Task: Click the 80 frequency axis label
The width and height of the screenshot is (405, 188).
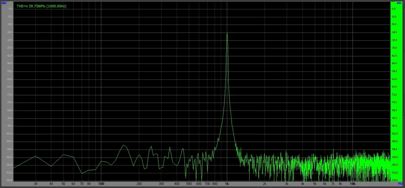Action: click(89, 184)
